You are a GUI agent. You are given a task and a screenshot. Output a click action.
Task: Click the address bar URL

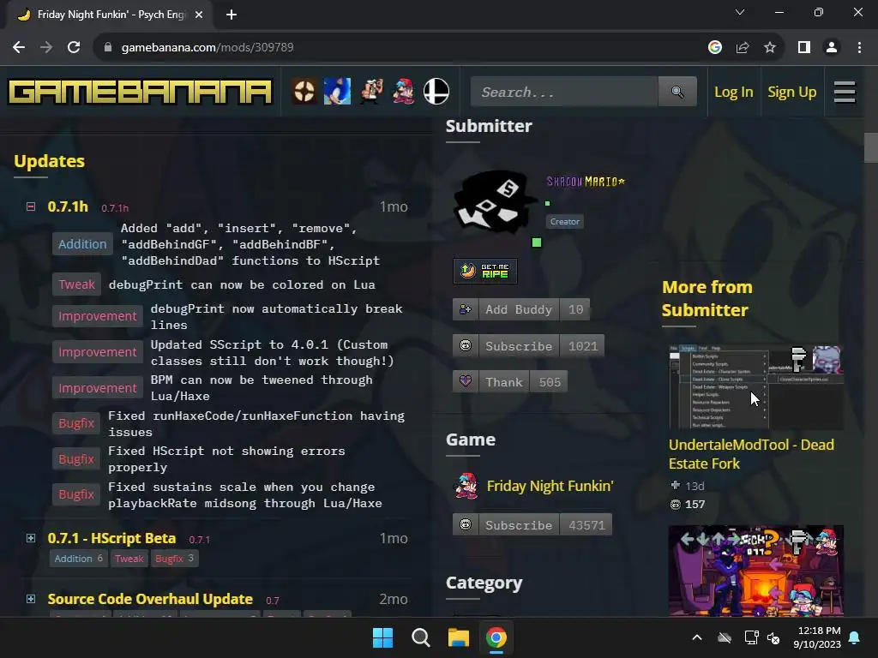click(207, 47)
